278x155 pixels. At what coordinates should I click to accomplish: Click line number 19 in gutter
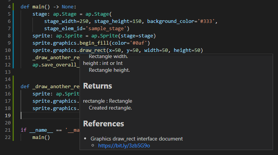pyautogui.click(x=8, y=116)
